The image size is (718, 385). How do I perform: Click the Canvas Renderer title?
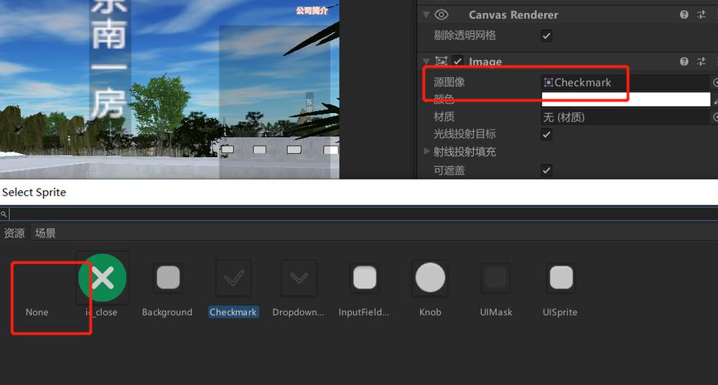pyautogui.click(x=513, y=15)
